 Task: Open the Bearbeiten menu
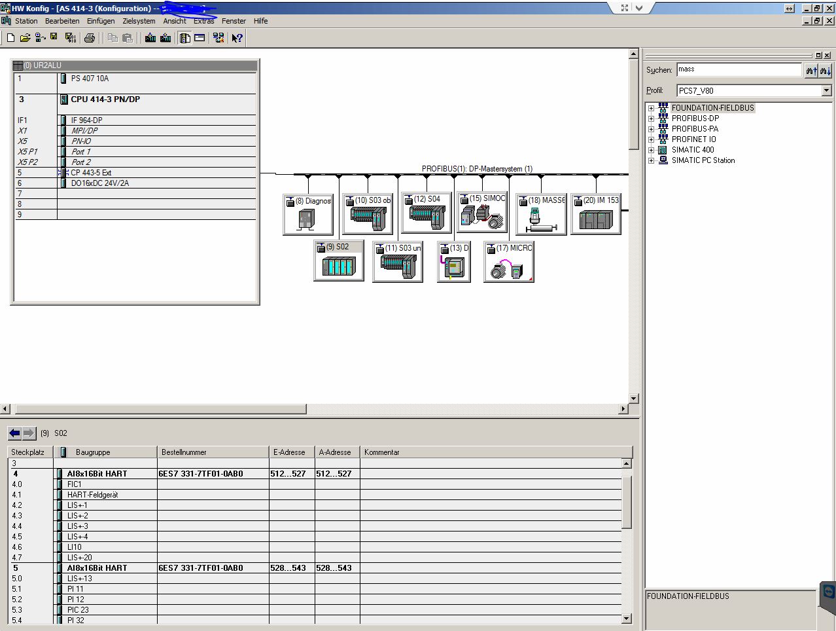coord(62,21)
